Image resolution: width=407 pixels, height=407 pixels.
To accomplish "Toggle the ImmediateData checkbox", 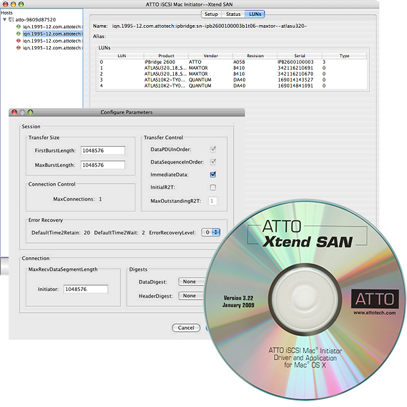I will (x=213, y=175).
